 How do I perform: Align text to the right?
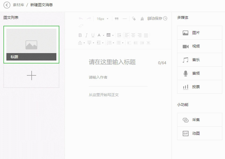140,35
